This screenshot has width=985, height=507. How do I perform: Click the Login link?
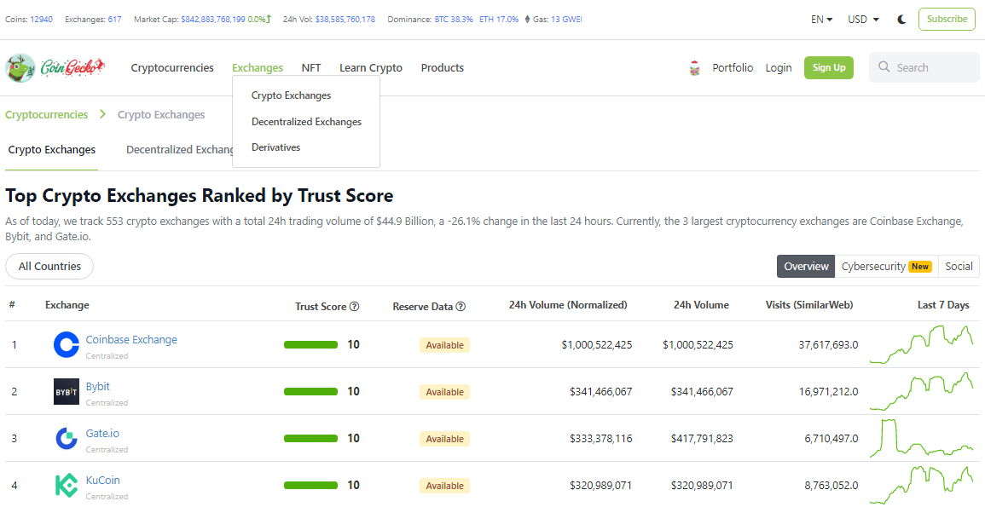coord(779,68)
